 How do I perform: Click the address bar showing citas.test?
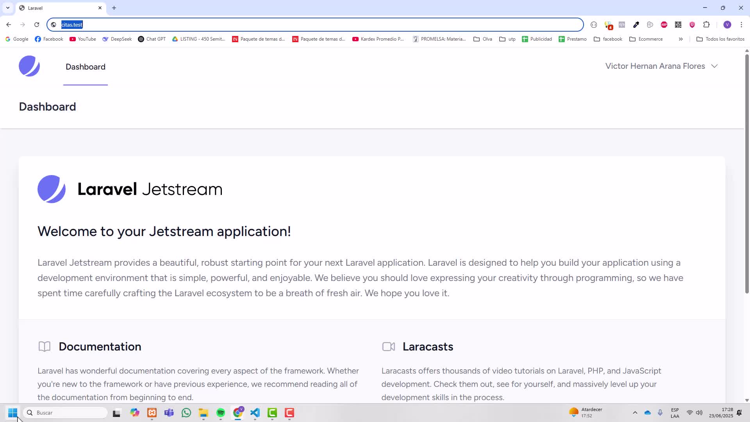click(x=315, y=25)
